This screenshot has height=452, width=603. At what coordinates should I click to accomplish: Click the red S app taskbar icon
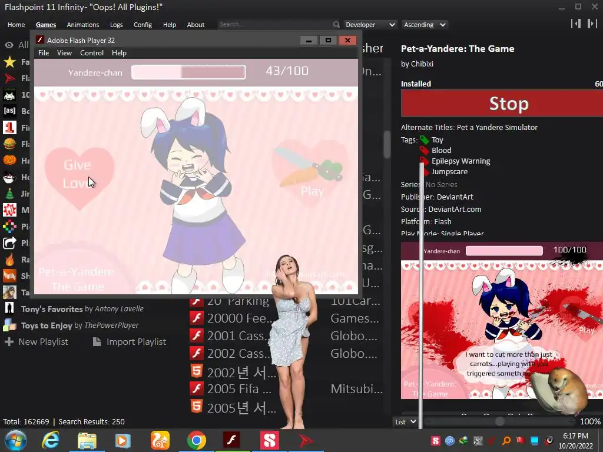coord(269,440)
